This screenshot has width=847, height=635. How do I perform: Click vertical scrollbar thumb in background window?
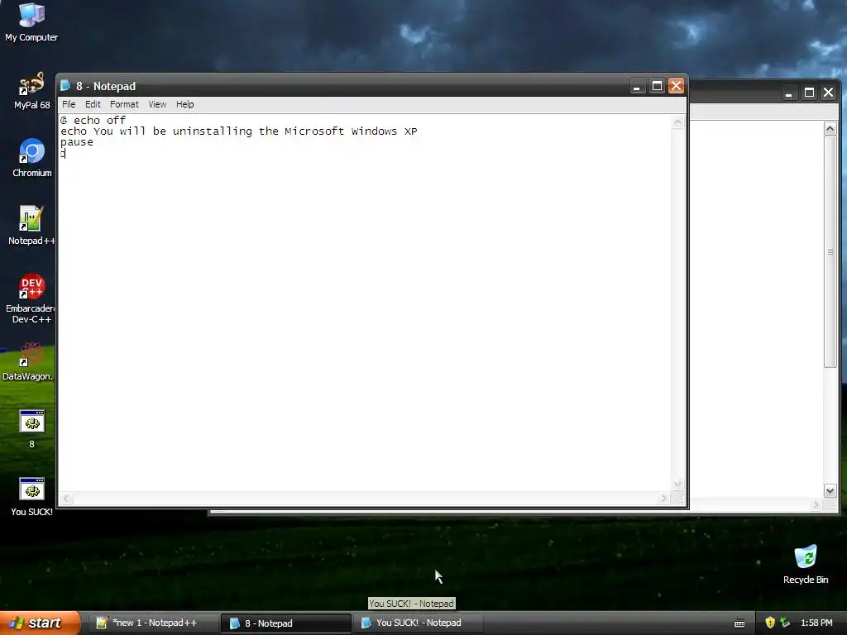pos(830,251)
